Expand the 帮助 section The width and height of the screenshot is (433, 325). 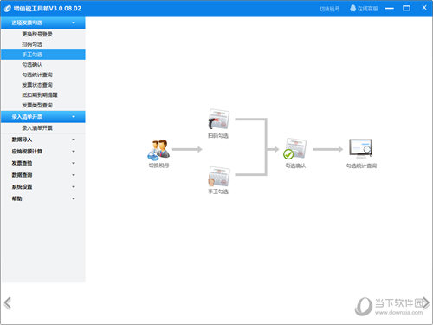[x=43, y=198]
